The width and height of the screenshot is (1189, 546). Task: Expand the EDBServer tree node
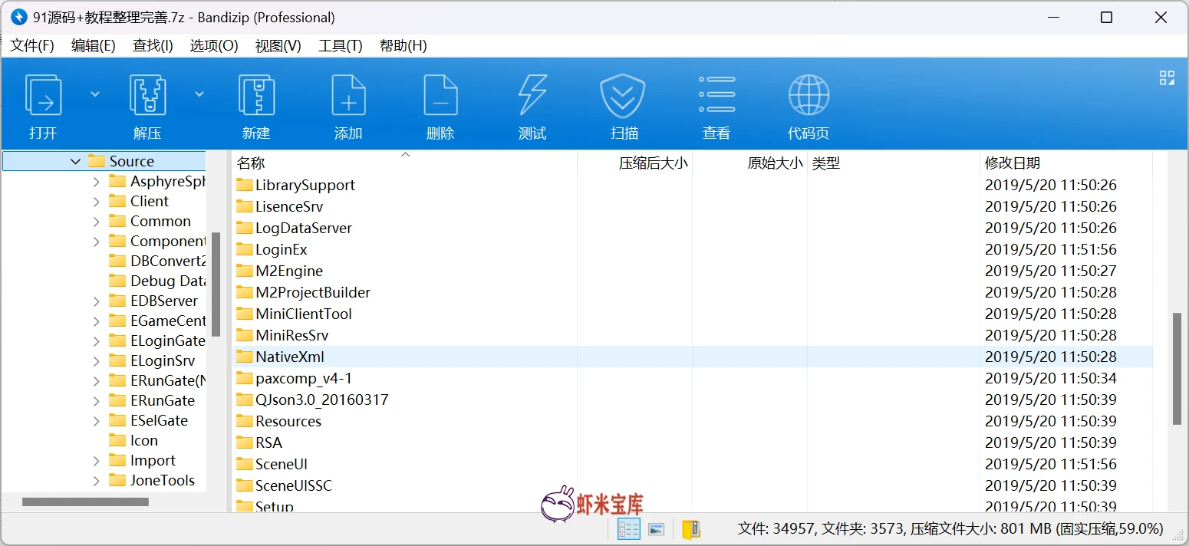pos(96,301)
